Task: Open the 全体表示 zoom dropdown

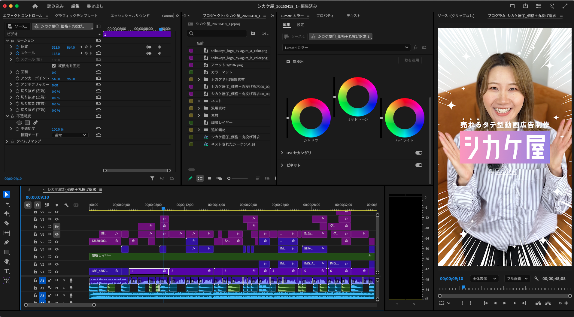Action: [x=484, y=279]
